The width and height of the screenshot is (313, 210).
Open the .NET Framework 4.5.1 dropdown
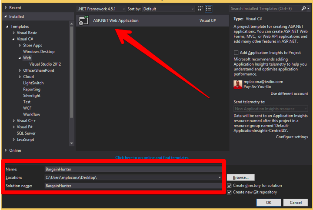(x=101, y=9)
